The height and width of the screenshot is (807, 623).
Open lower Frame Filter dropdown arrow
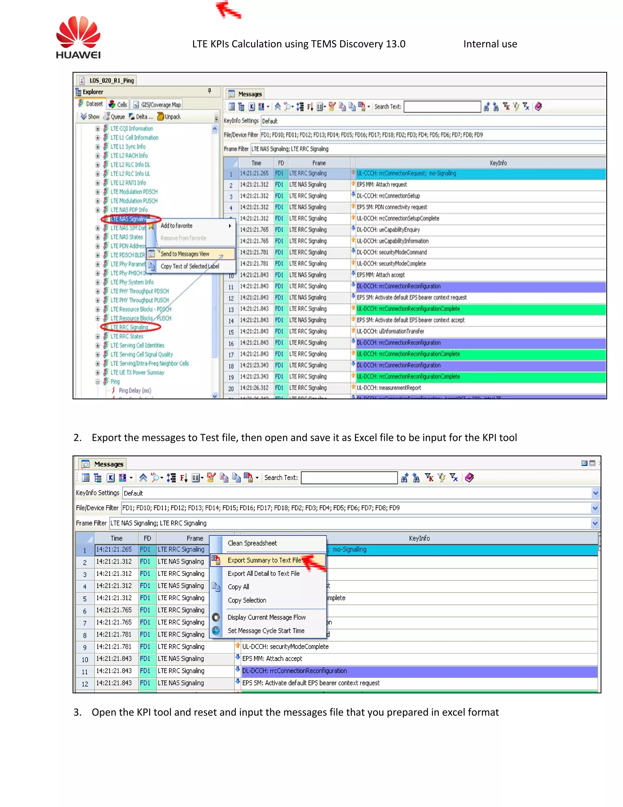coord(595,523)
